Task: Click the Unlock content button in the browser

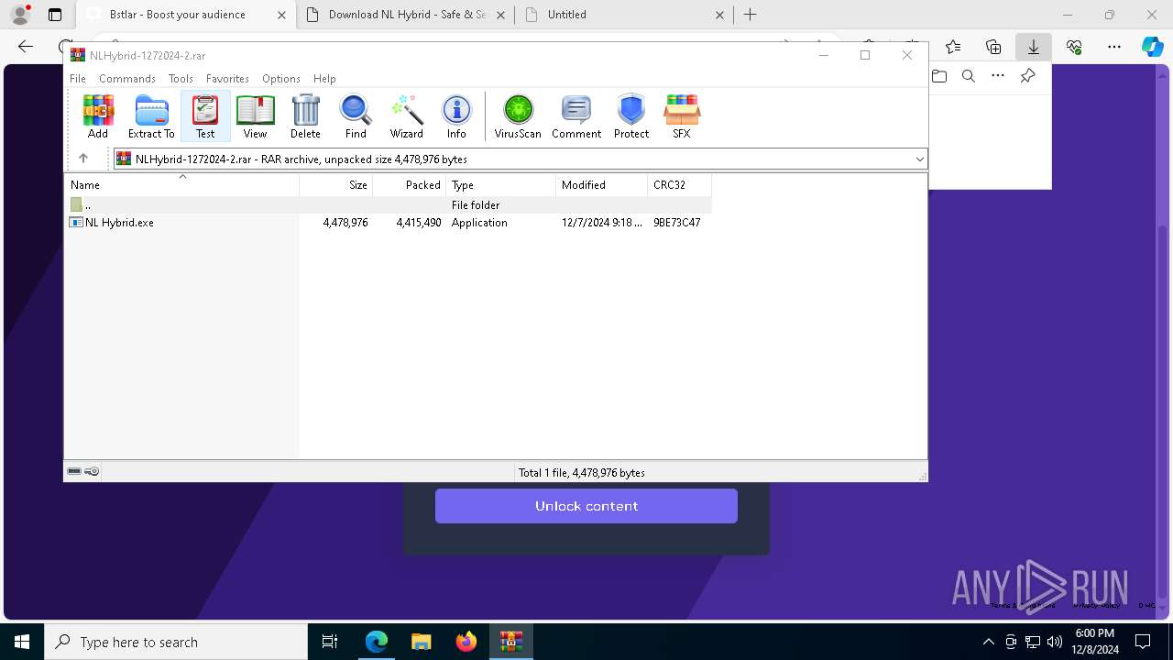Action: coord(586,506)
